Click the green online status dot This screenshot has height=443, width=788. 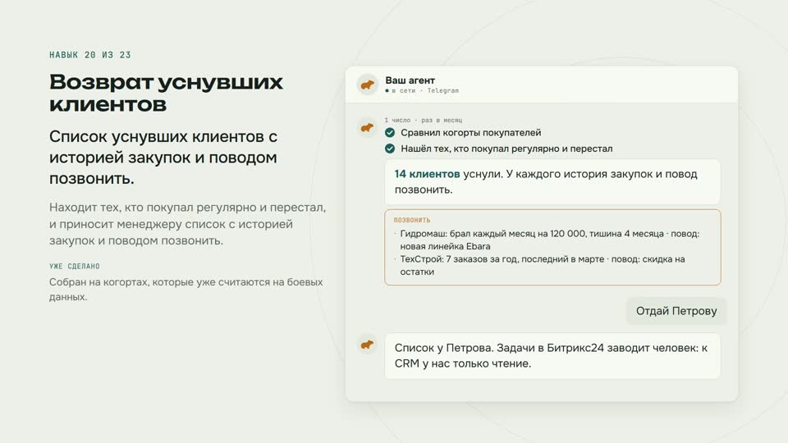tap(387, 91)
